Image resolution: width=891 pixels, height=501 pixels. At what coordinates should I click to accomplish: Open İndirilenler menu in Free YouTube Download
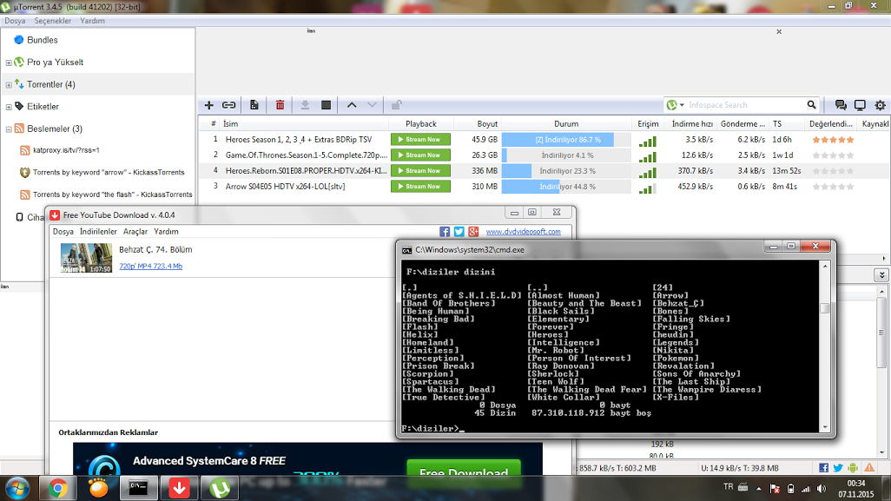pos(98,231)
